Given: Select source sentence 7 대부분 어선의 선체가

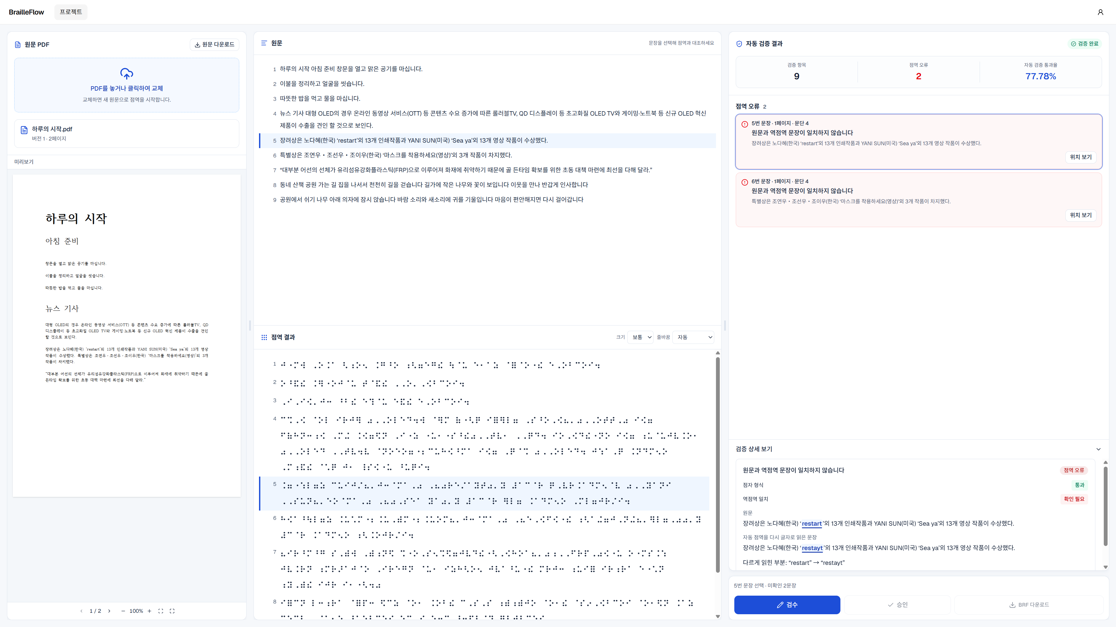Looking at the screenshot, I should (488, 170).
